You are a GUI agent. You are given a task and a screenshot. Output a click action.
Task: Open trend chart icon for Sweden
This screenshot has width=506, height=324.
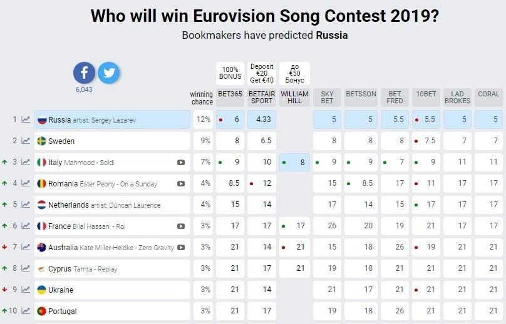click(26, 141)
